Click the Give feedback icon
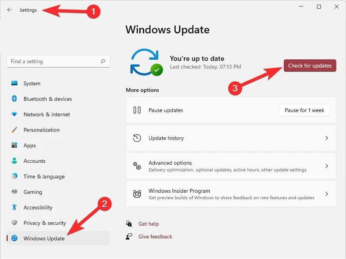The image size is (346, 259). (x=129, y=236)
